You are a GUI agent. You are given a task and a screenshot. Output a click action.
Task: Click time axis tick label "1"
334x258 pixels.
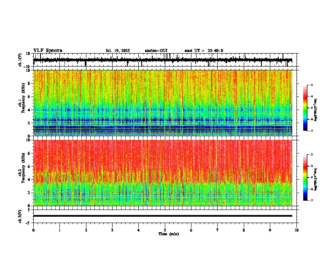59,230
